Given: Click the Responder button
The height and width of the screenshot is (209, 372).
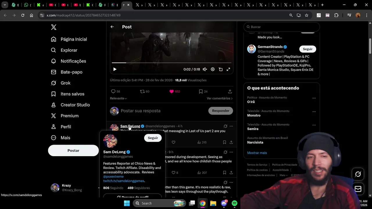Looking at the screenshot, I should [221, 111].
